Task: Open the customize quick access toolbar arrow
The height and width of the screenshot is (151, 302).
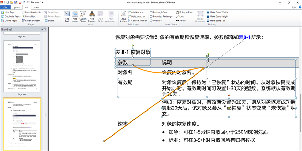Action: (x=42, y=2)
